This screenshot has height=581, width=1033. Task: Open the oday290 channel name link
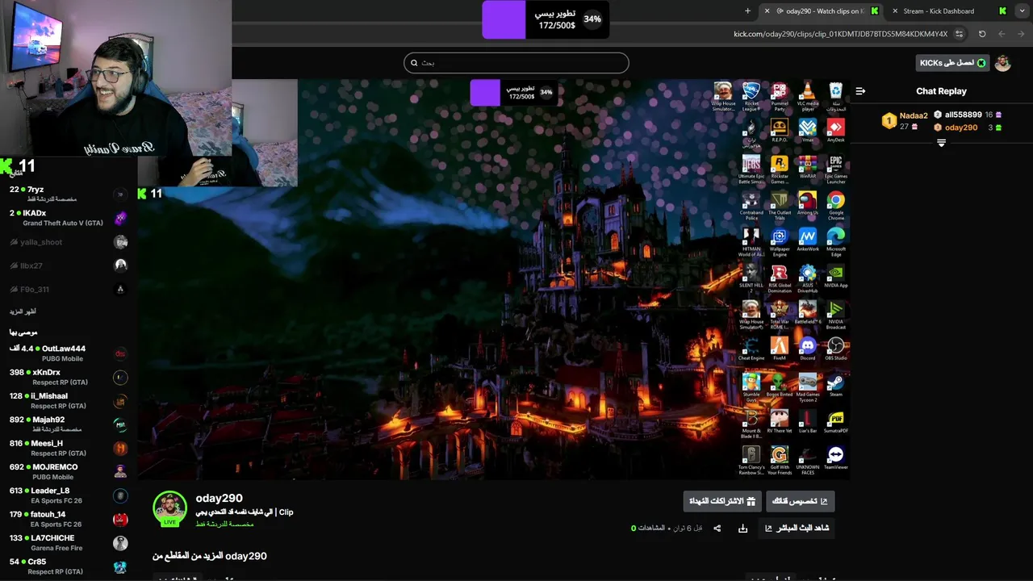pos(219,498)
